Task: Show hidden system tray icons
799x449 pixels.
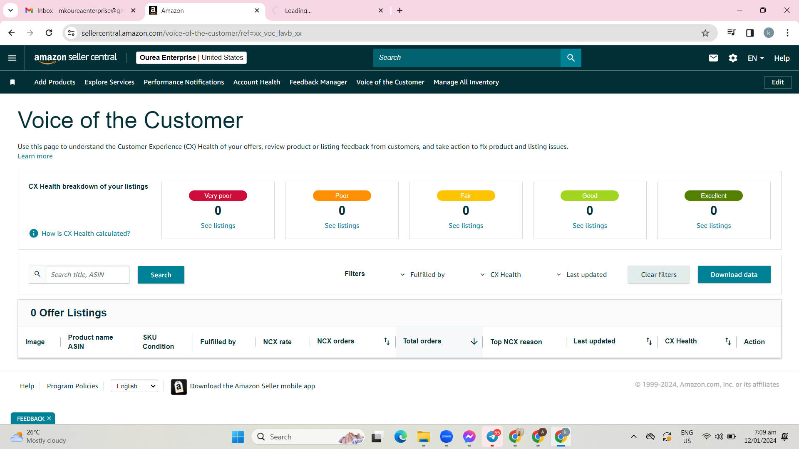Action: (633, 437)
